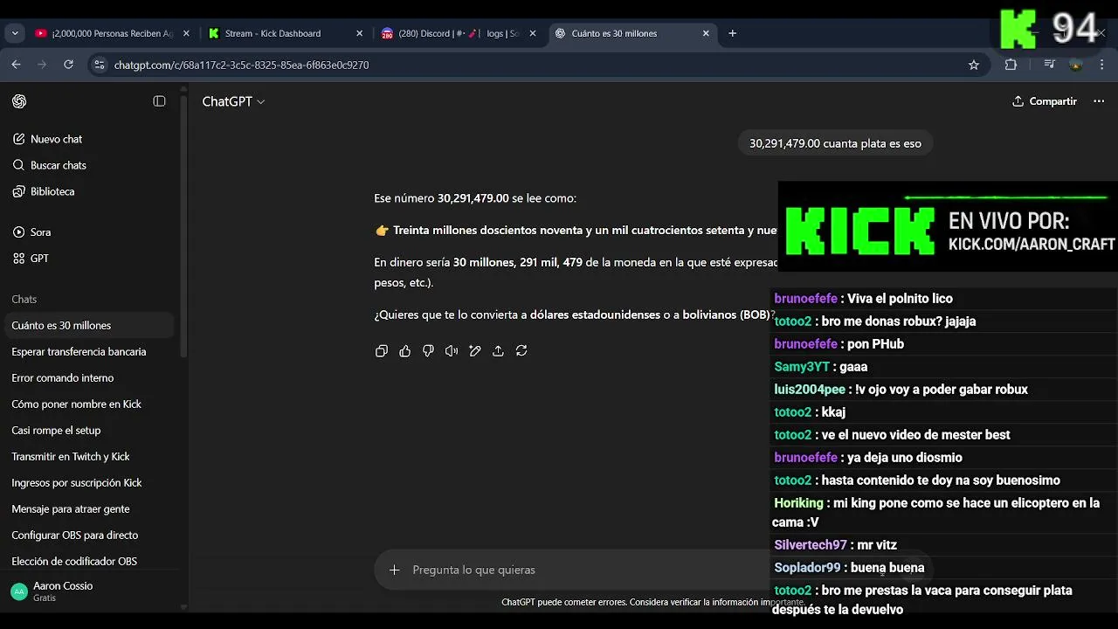Click chat username Soplador99
Screen dimensions: 1118x629
pyautogui.click(x=807, y=568)
